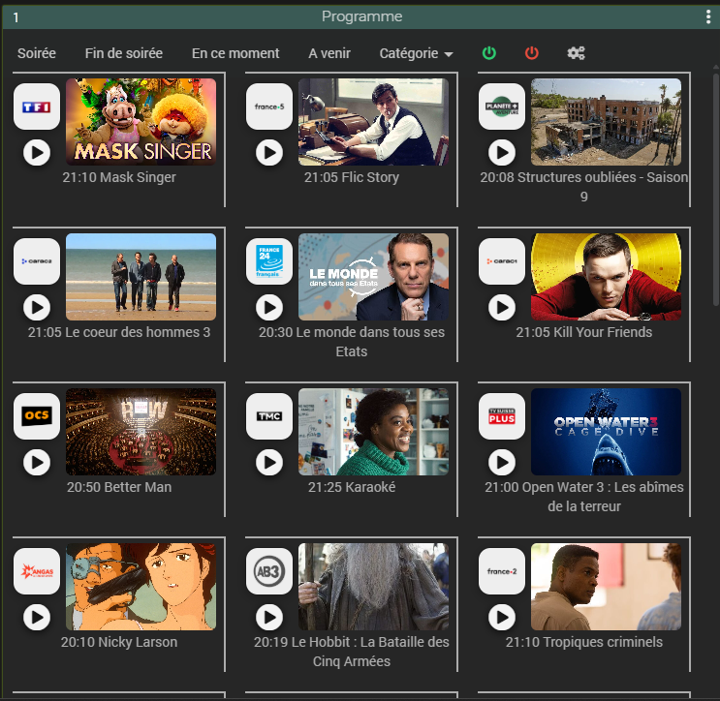Switch to the Soirée tab
Screen dimensions: 720x701
tap(37, 53)
